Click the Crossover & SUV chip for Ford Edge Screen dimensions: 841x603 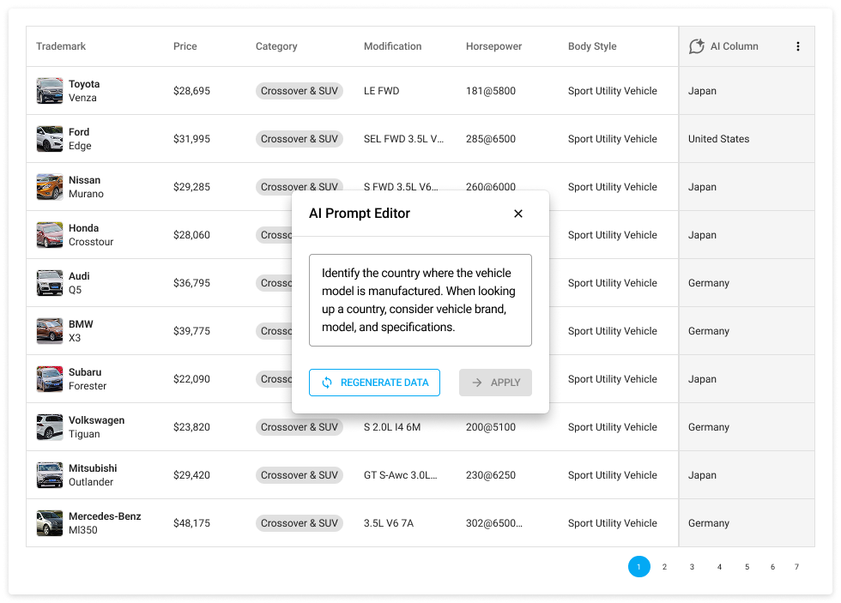[299, 139]
